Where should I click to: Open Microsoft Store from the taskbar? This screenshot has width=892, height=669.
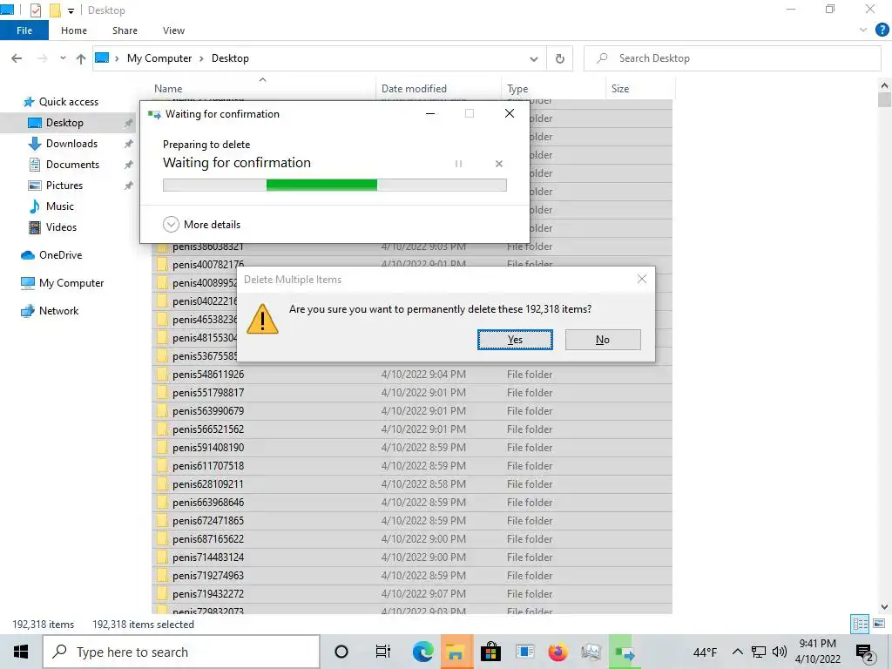pos(490,652)
